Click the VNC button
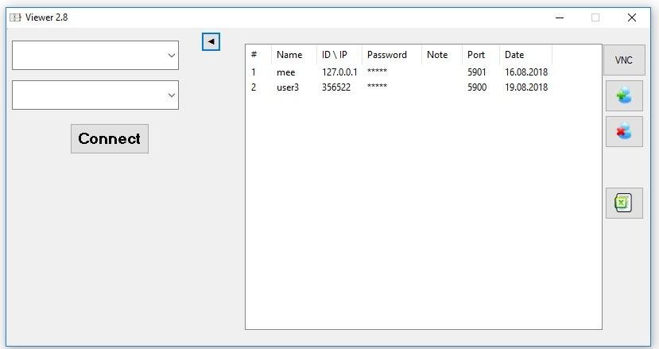The image size is (659, 349). coord(624,60)
